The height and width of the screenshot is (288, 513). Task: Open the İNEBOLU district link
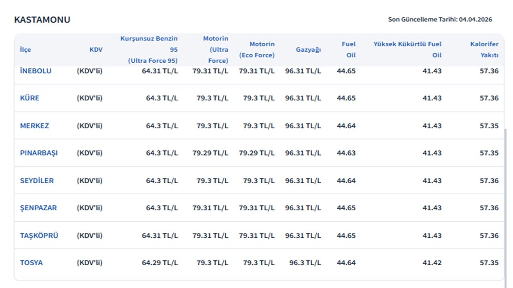click(36, 71)
